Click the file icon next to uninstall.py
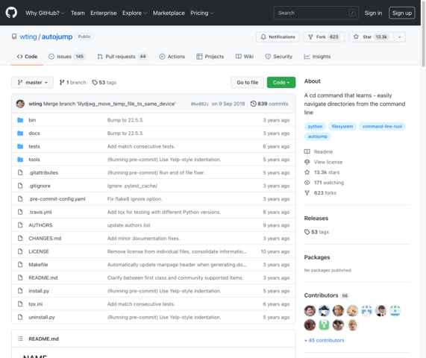The height and width of the screenshot is (358, 426). tap(20, 317)
